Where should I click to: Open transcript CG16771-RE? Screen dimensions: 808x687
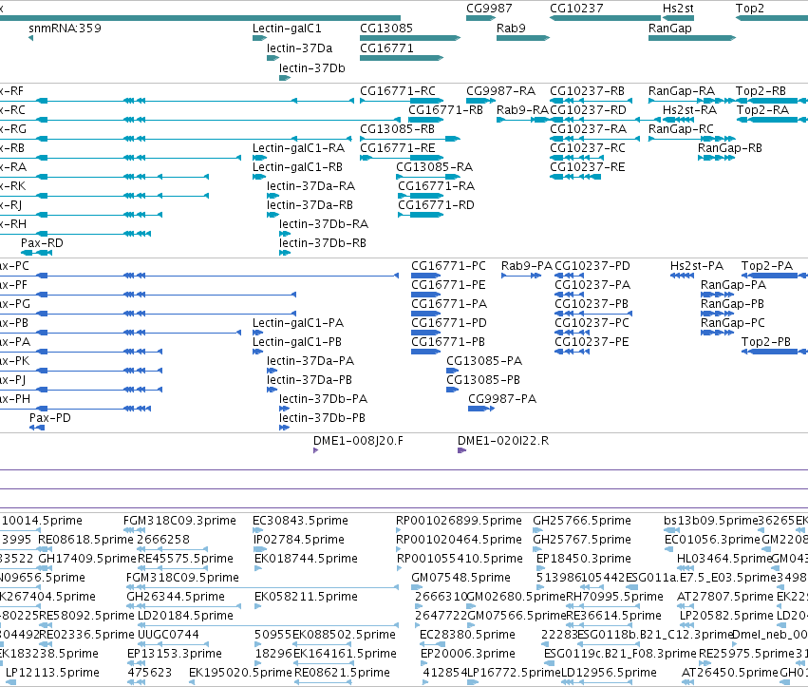(x=402, y=158)
